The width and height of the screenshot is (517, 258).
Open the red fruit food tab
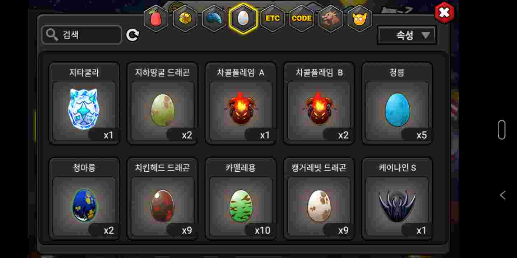(x=156, y=19)
